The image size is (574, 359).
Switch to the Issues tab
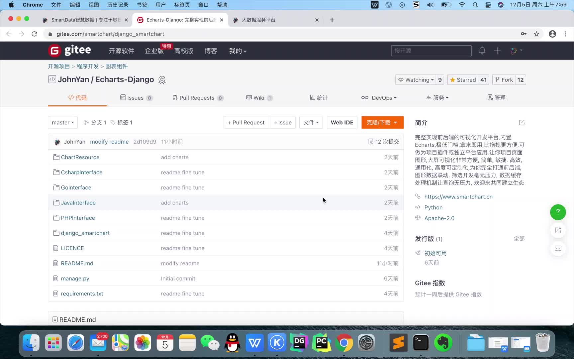(136, 98)
